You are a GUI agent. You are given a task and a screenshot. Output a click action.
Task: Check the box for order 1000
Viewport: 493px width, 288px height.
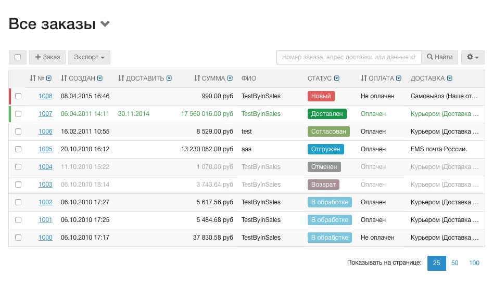click(18, 238)
